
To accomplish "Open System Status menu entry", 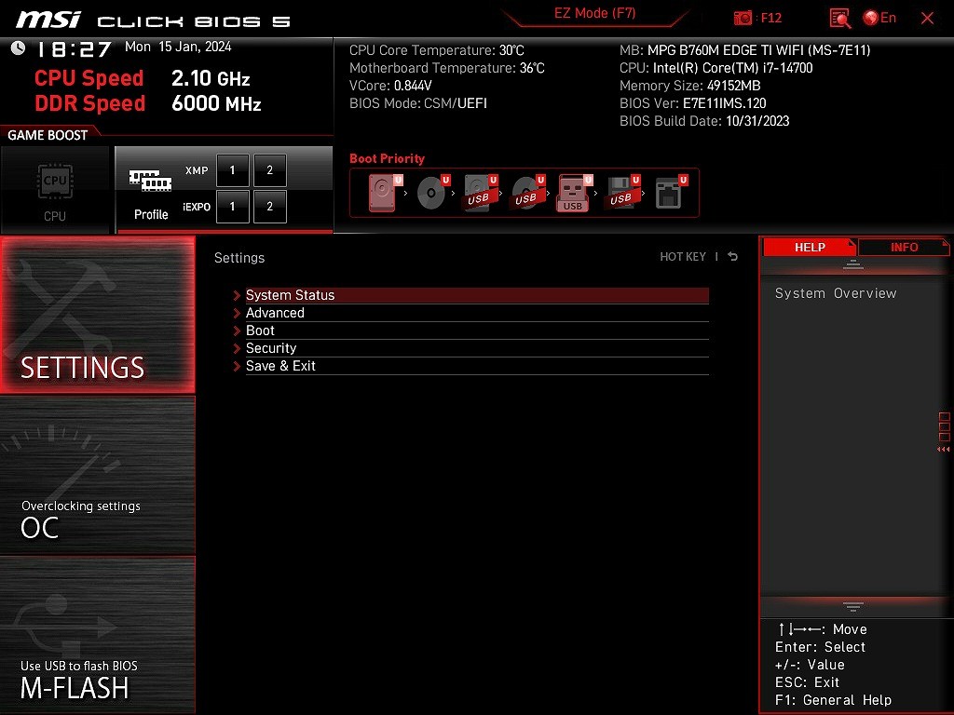I will (x=477, y=295).
